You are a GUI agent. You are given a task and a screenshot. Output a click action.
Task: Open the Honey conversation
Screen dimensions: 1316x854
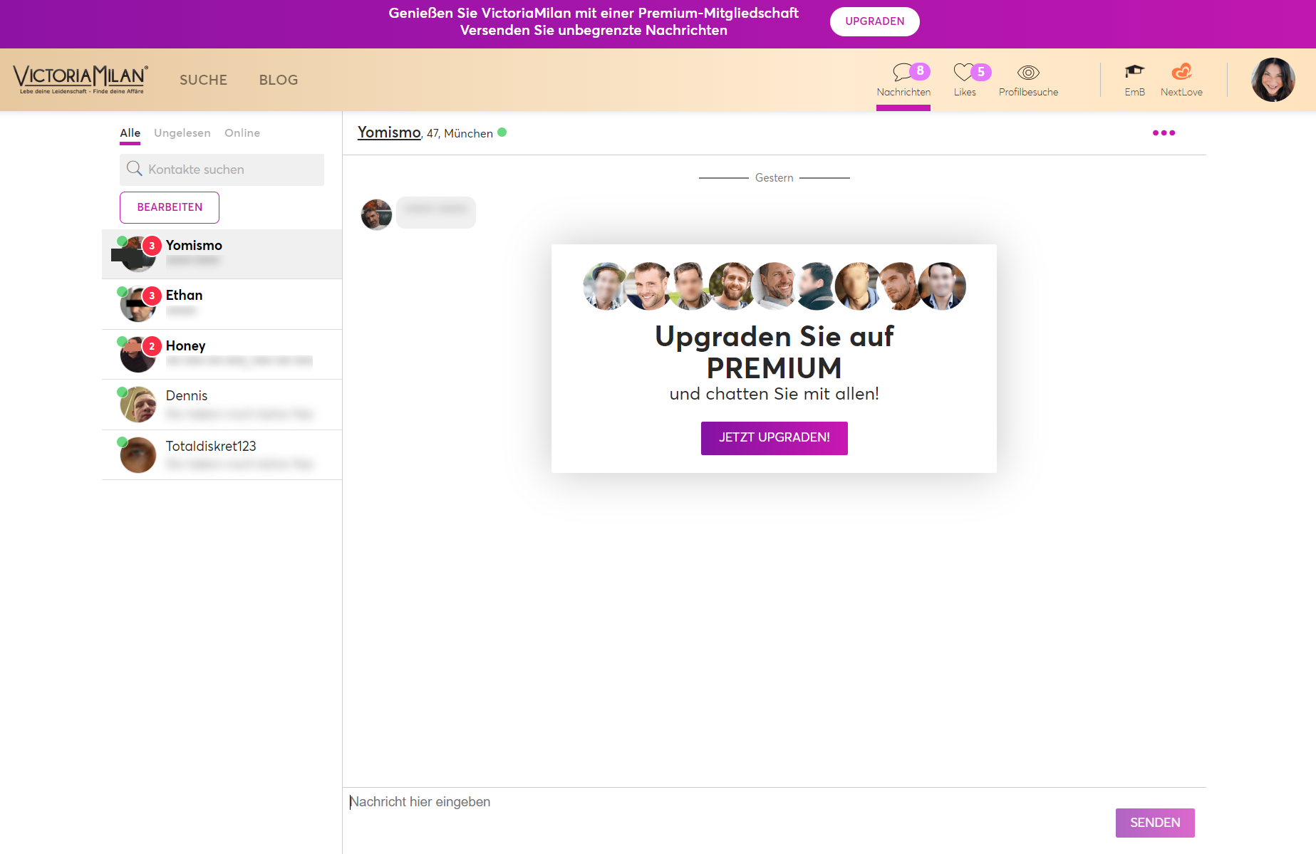coord(222,355)
